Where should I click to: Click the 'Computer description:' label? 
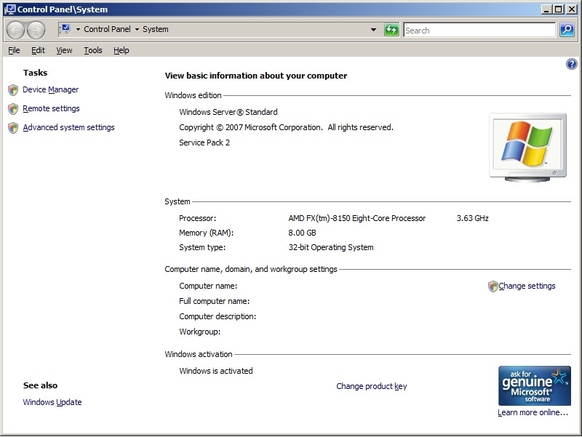tap(218, 316)
